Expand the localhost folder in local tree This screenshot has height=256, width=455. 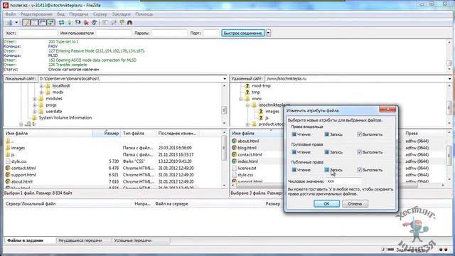coord(41,86)
